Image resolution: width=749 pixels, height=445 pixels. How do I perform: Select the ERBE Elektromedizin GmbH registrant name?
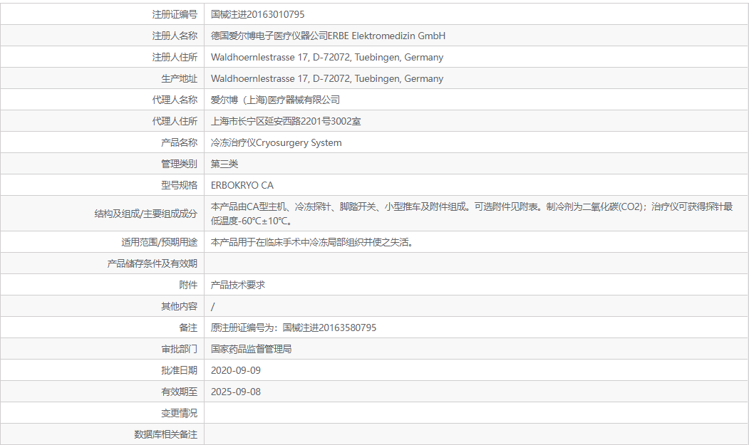(x=328, y=36)
